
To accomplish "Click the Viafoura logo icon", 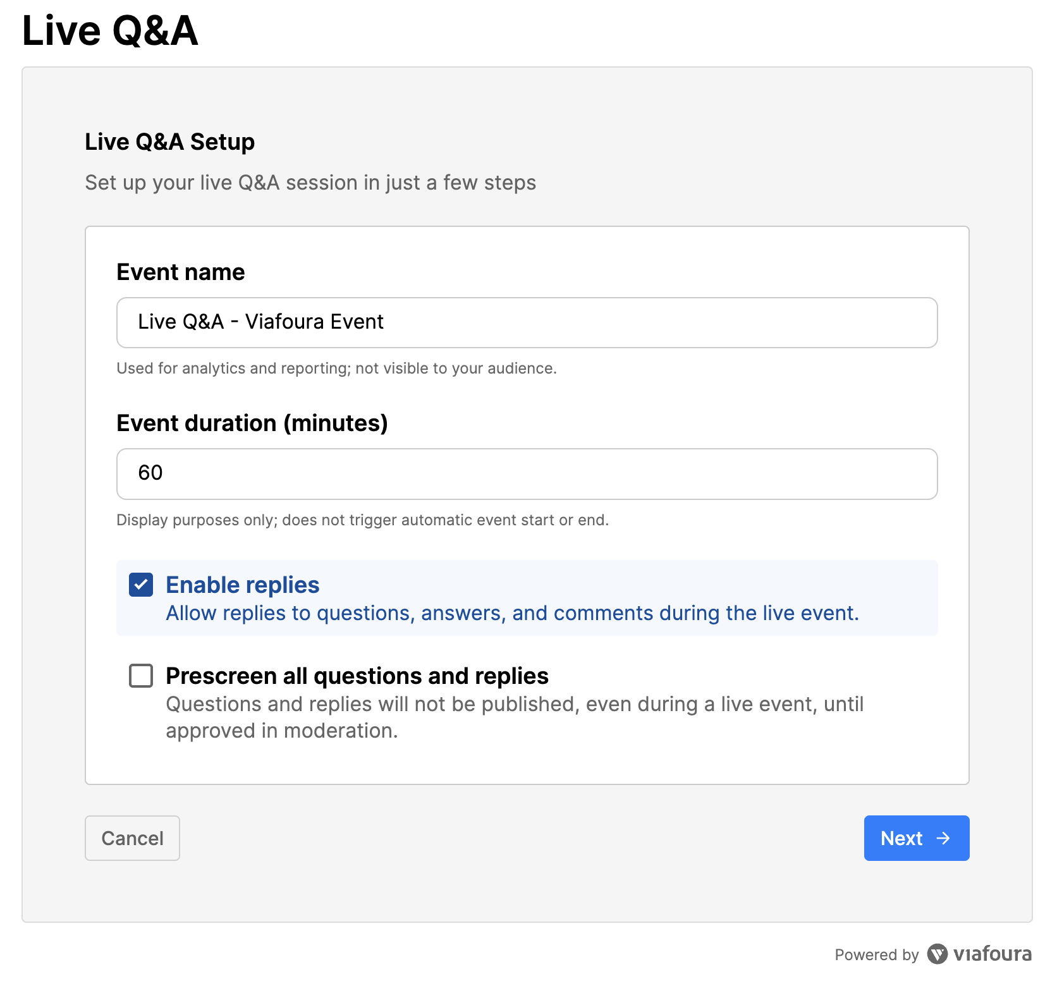I will tap(937, 954).
